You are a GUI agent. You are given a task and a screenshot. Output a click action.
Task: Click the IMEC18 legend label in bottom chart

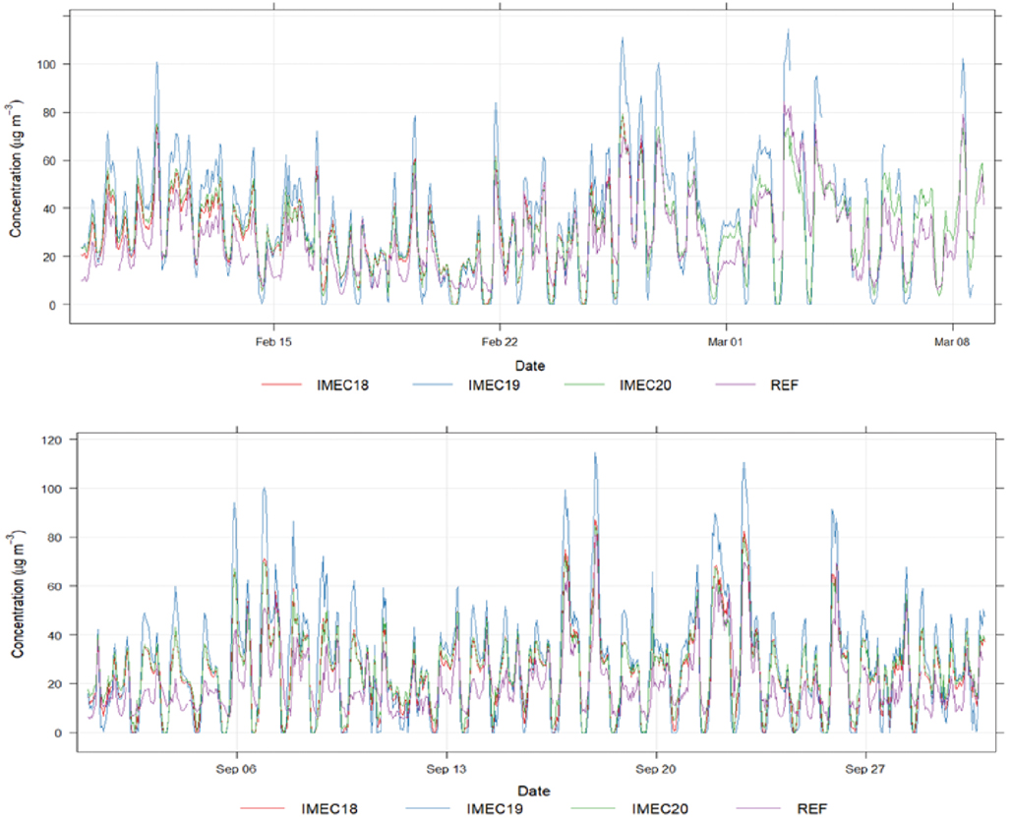(329, 808)
